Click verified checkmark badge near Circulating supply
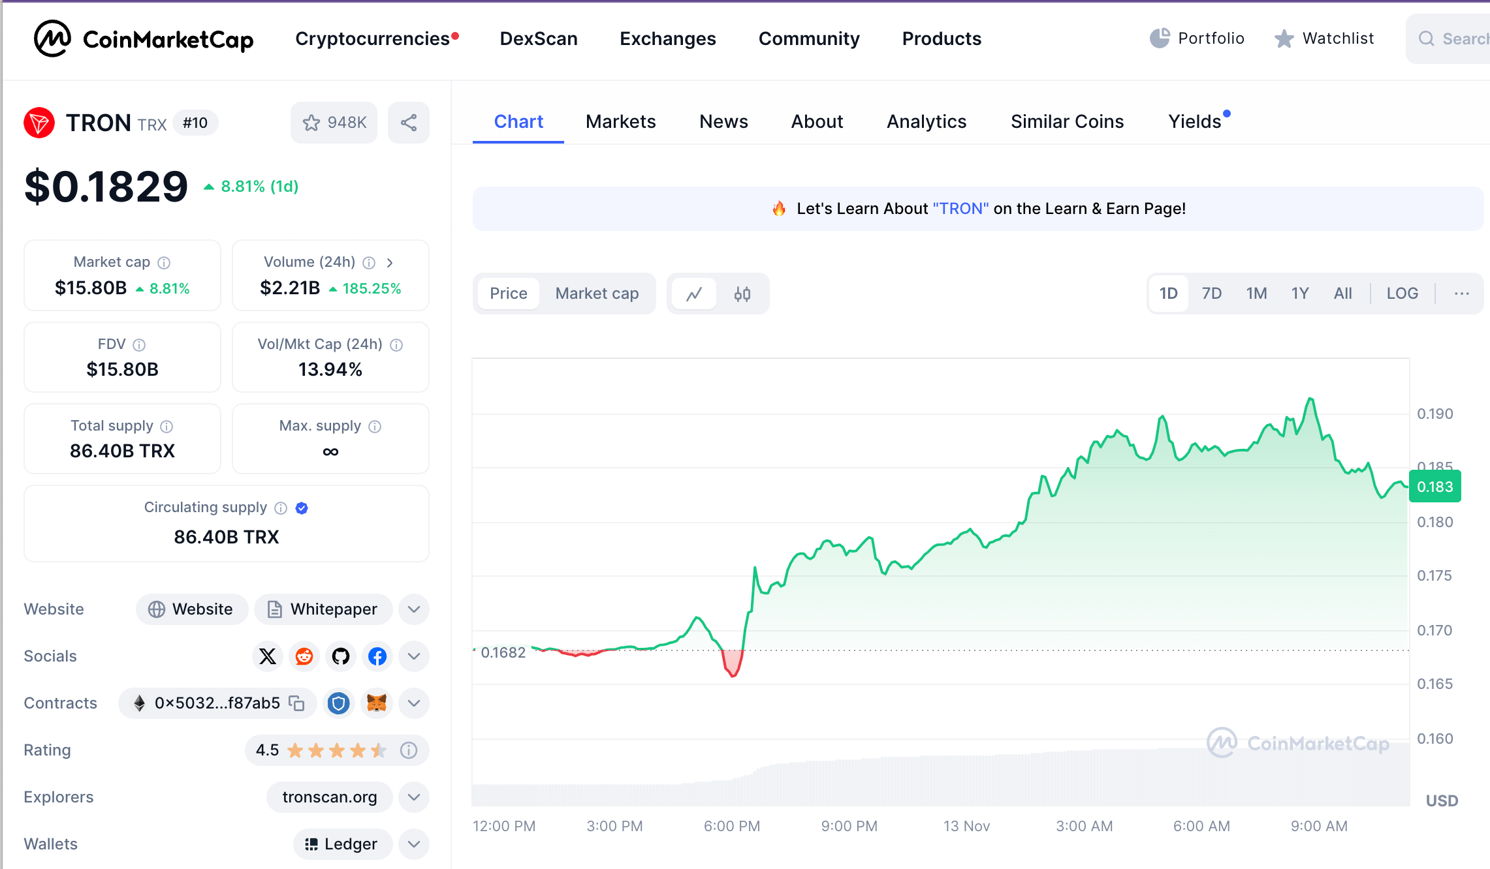The width and height of the screenshot is (1490, 869). 302,508
